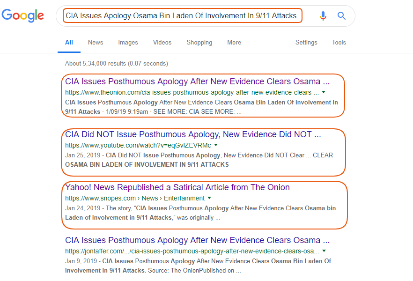Expand the More menu
The height and width of the screenshot is (281, 413).
234,43
